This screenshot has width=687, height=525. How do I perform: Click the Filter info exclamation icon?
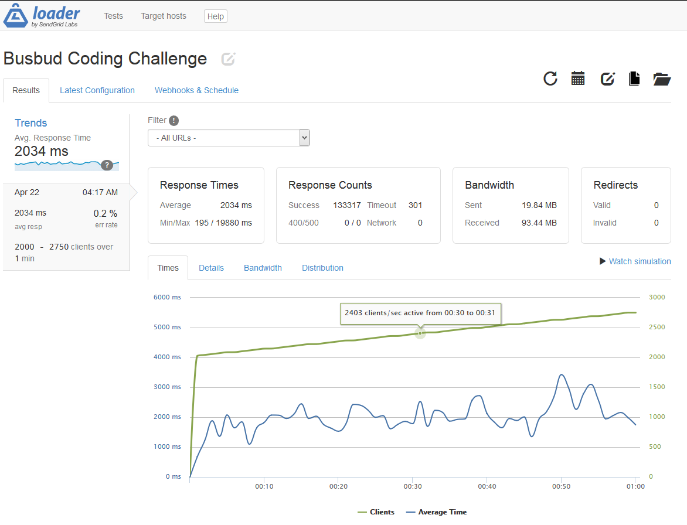tap(174, 121)
